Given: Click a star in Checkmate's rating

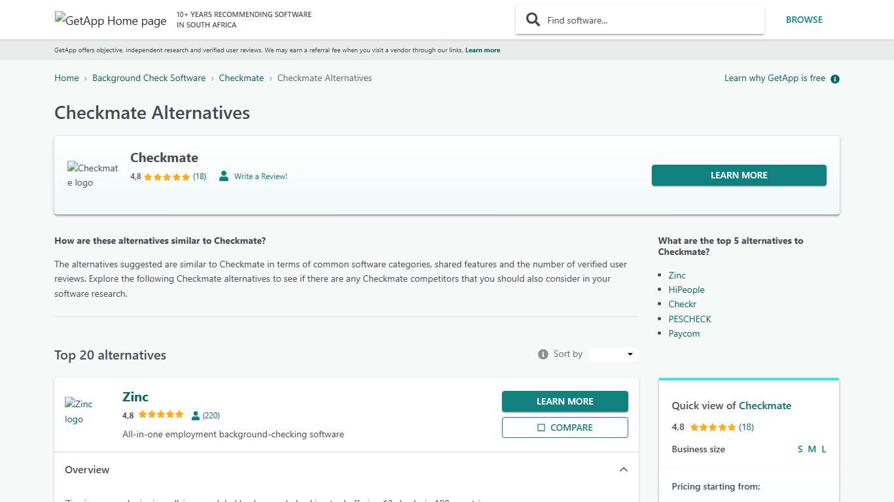Looking at the screenshot, I should pos(167,176).
